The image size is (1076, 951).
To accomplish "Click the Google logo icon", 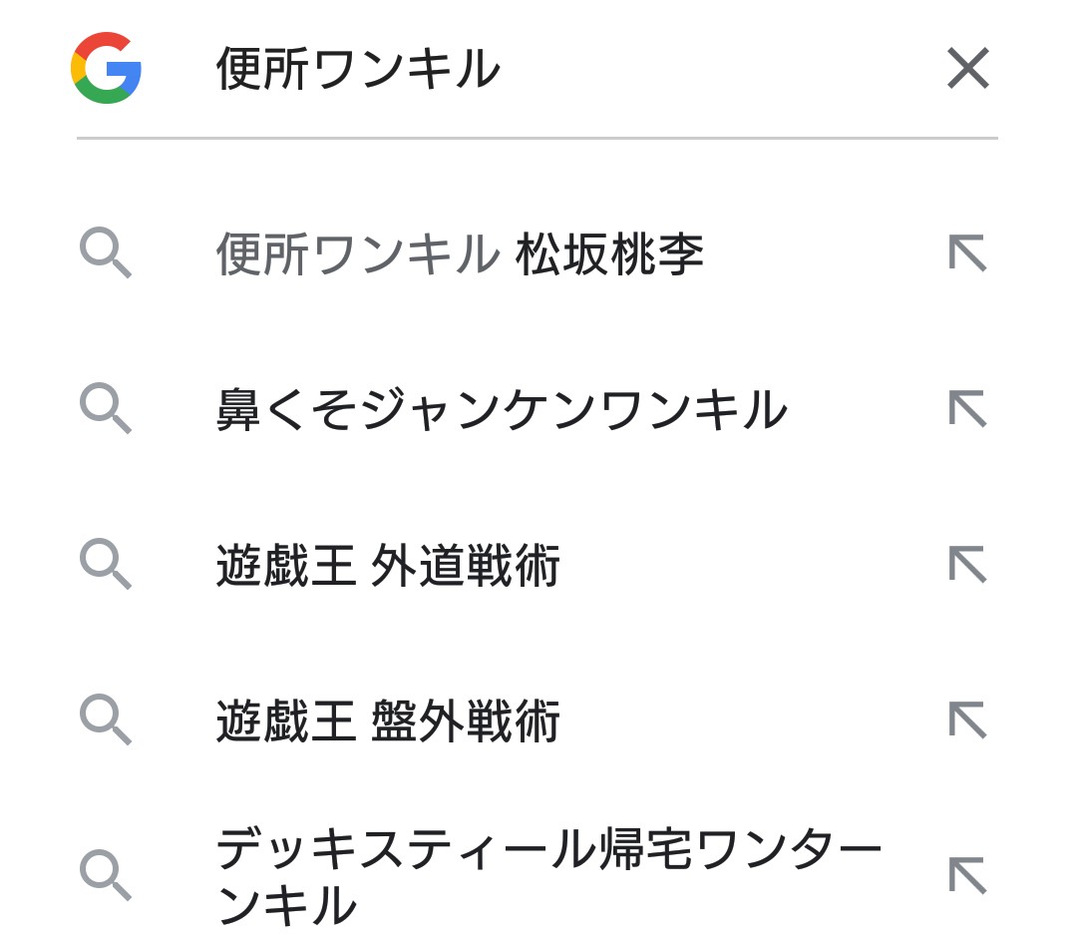I will pos(106,68).
